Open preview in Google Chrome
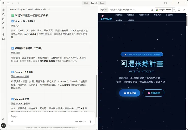The height and width of the screenshot is (130, 188). pos(164,10)
